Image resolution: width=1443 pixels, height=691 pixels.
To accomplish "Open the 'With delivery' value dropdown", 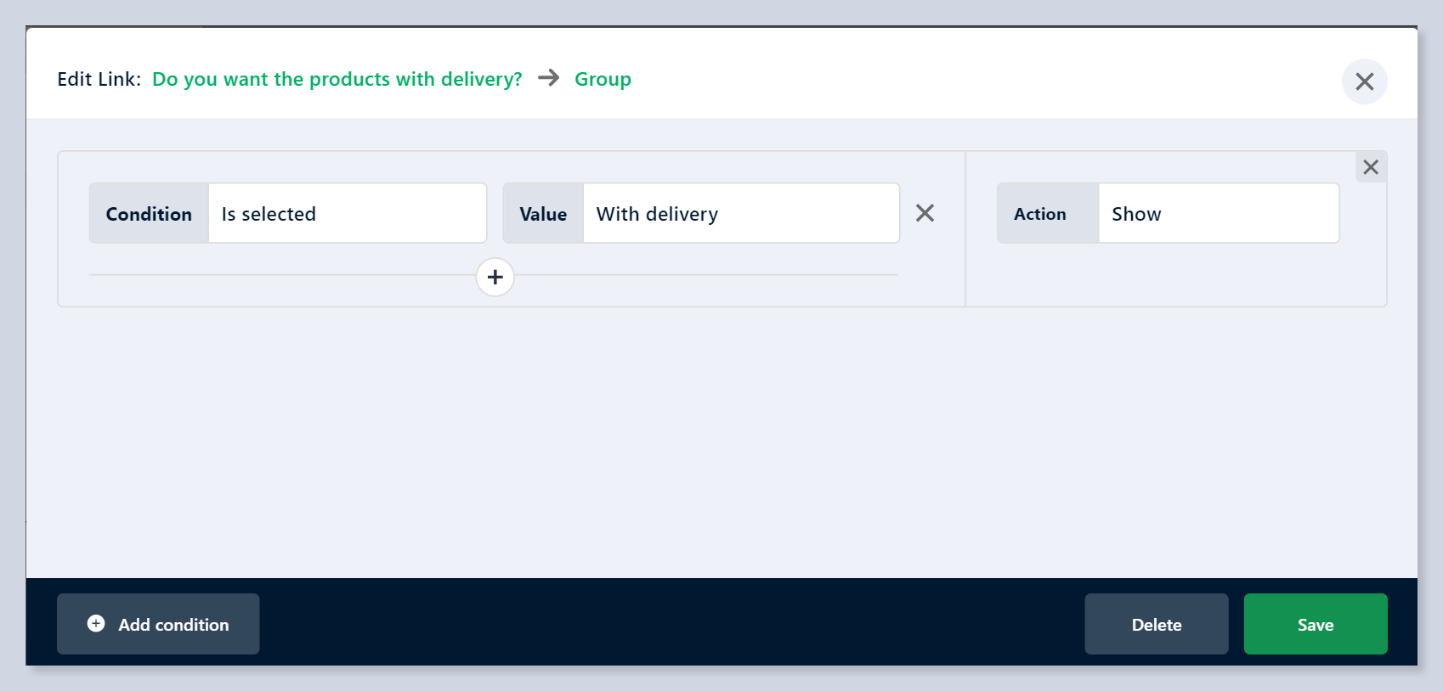I will [x=740, y=214].
